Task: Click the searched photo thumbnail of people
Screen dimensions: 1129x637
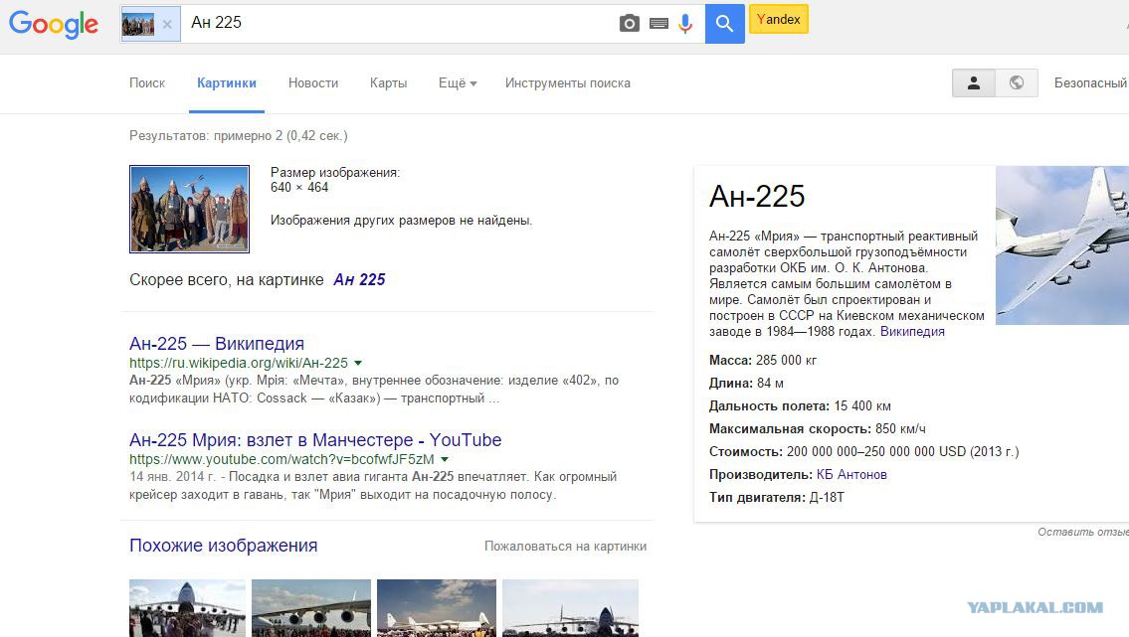Action: pos(189,210)
